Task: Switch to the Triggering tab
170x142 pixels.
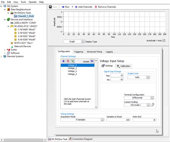Action: 79,52
